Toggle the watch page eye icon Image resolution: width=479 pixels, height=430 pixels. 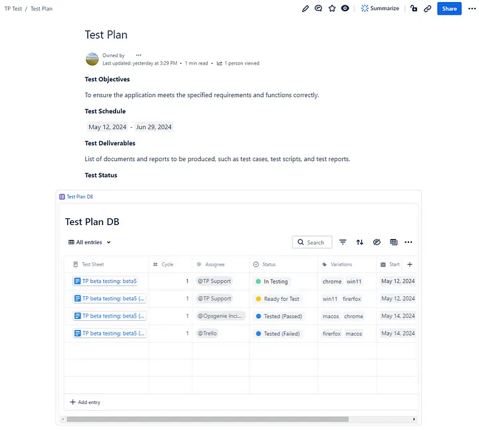tap(345, 9)
